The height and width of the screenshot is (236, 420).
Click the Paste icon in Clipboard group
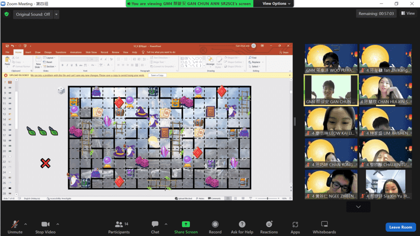[7, 60]
